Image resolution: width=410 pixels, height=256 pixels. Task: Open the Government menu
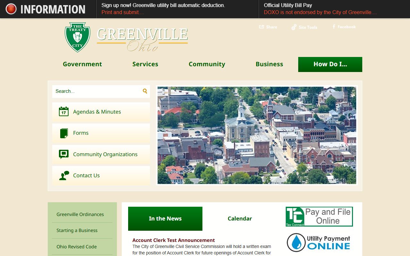[x=82, y=64]
